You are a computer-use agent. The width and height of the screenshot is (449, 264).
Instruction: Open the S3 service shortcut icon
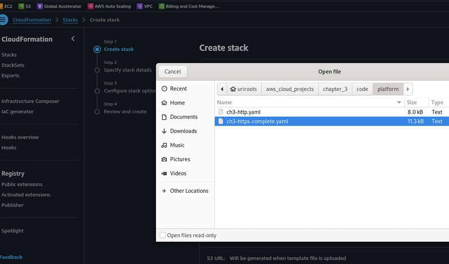(21, 6)
